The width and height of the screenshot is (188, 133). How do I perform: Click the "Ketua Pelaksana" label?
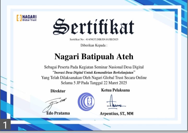point(115,90)
